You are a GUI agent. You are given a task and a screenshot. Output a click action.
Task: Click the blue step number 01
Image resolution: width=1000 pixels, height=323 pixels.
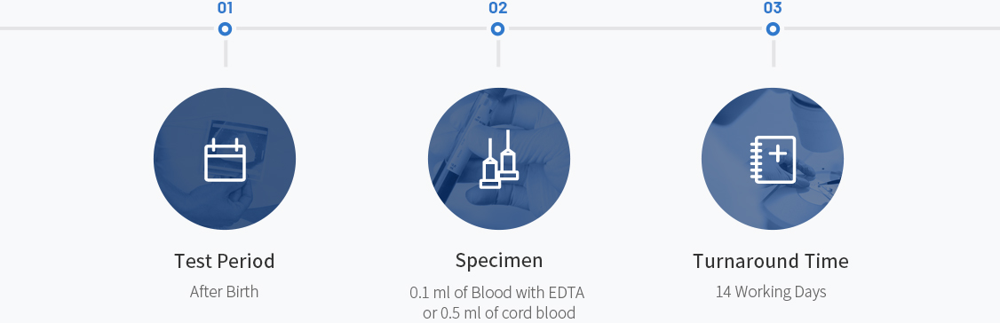point(225,8)
